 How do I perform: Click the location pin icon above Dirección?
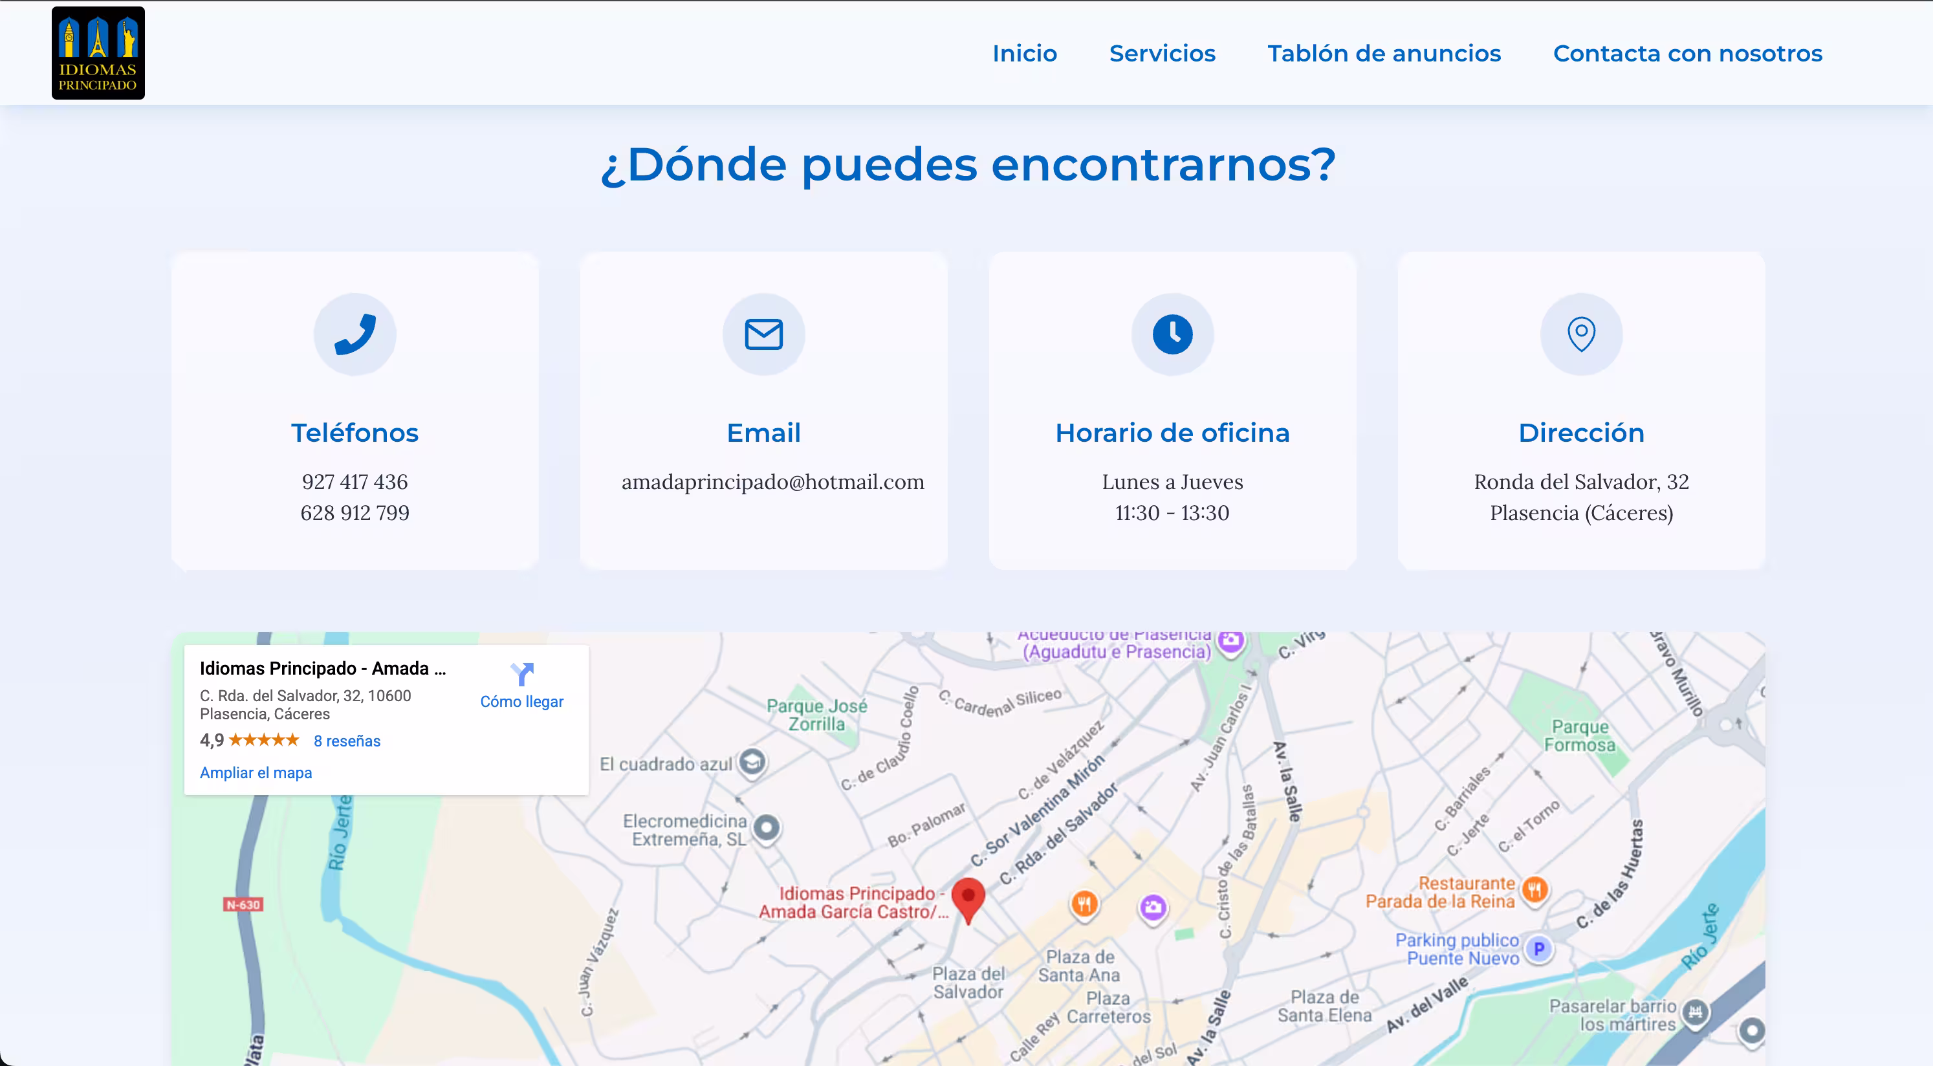point(1581,334)
